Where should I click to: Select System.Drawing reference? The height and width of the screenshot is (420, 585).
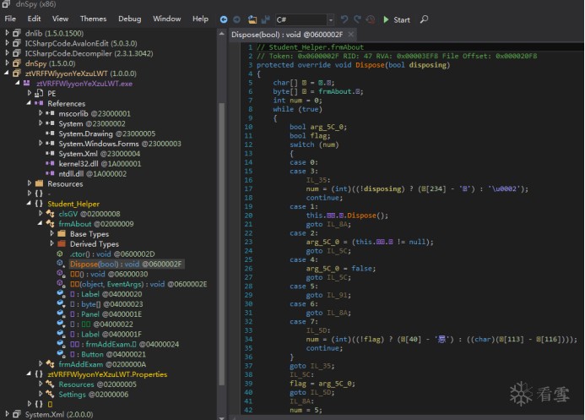(106, 134)
